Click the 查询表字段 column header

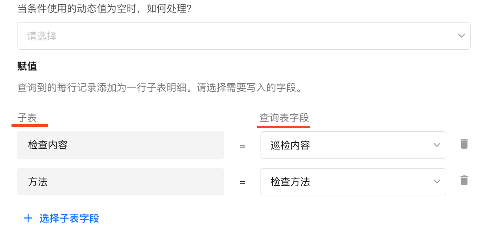point(284,118)
